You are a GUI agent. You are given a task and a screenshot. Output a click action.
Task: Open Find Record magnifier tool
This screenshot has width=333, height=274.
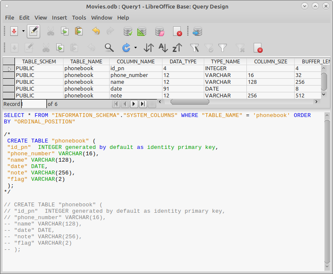coord(109,48)
